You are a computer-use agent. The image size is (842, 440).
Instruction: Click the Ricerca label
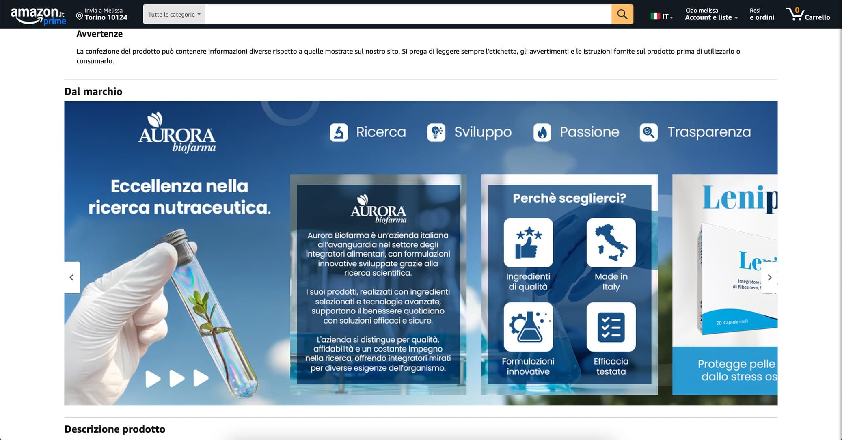tap(381, 132)
